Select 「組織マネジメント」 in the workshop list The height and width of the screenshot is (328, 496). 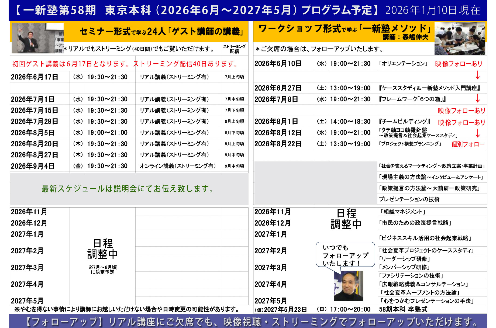[x=403, y=212]
